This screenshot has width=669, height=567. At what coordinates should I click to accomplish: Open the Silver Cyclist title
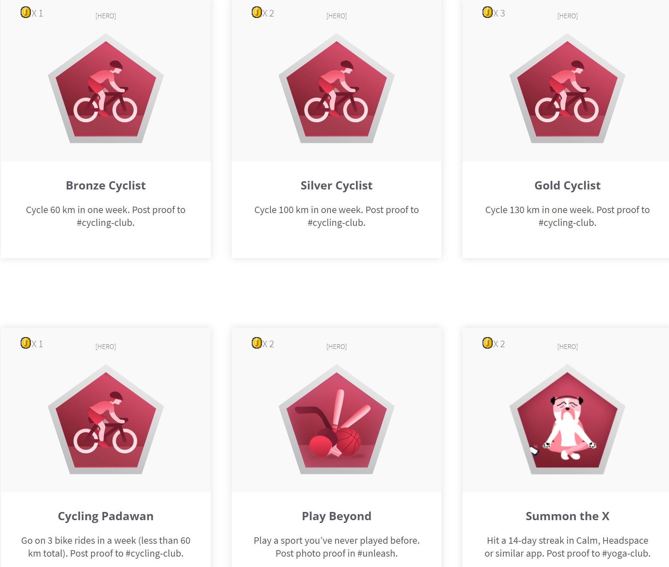[336, 186]
